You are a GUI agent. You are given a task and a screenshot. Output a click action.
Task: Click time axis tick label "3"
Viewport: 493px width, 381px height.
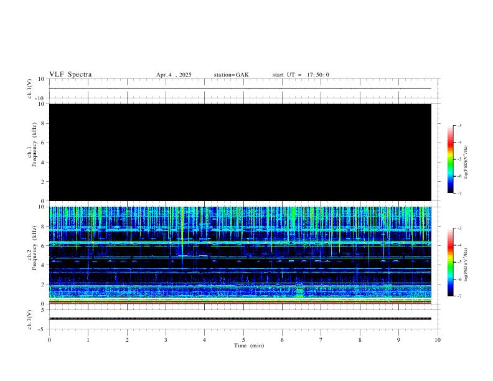(166, 340)
